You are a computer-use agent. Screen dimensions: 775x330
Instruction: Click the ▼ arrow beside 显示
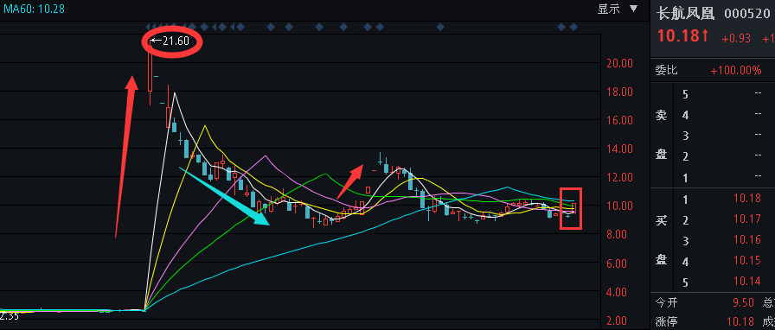point(634,9)
